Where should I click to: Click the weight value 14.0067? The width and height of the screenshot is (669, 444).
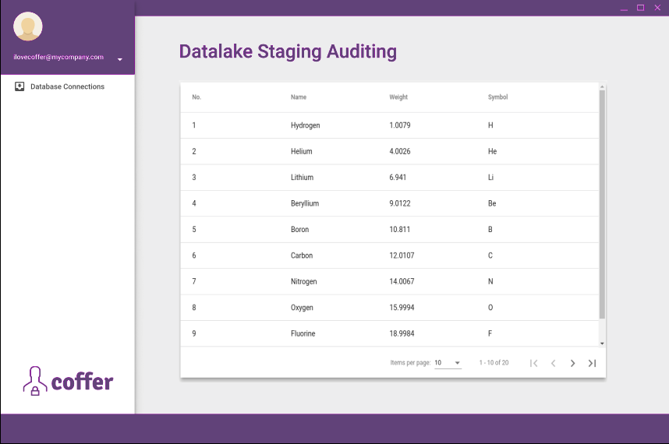tap(402, 281)
